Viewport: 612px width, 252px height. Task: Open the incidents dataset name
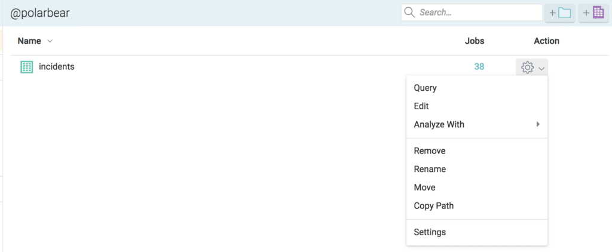coord(57,66)
